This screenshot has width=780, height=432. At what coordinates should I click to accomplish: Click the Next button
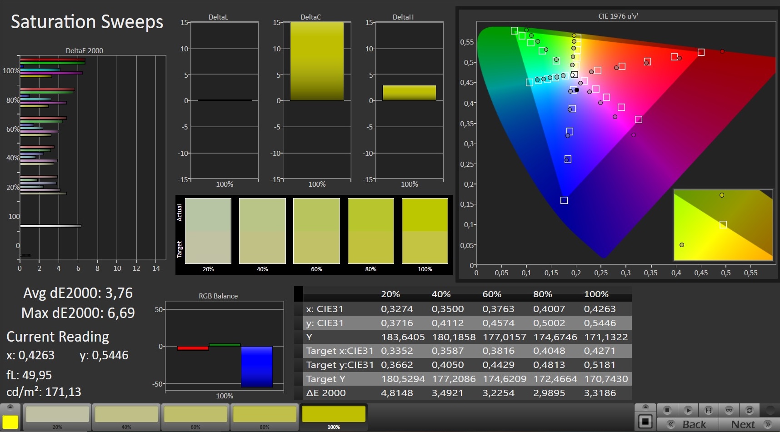click(749, 424)
